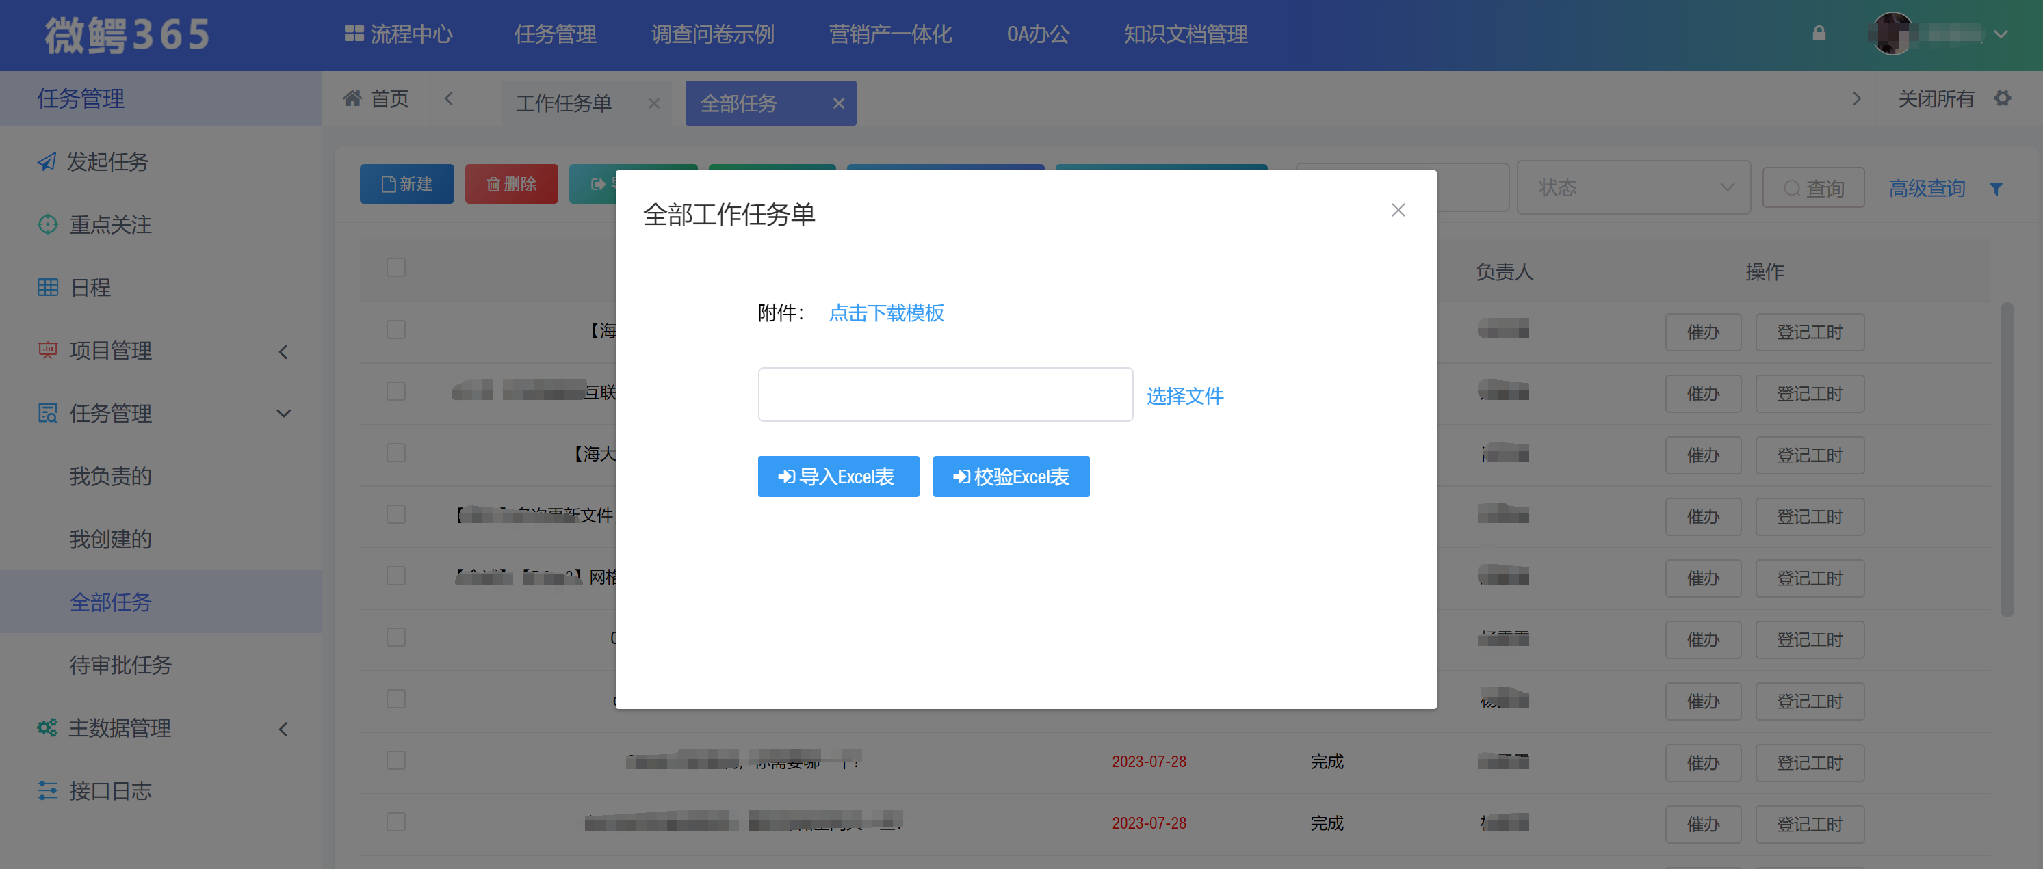
Task: Click 点击下载模板 link
Action: click(x=886, y=313)
